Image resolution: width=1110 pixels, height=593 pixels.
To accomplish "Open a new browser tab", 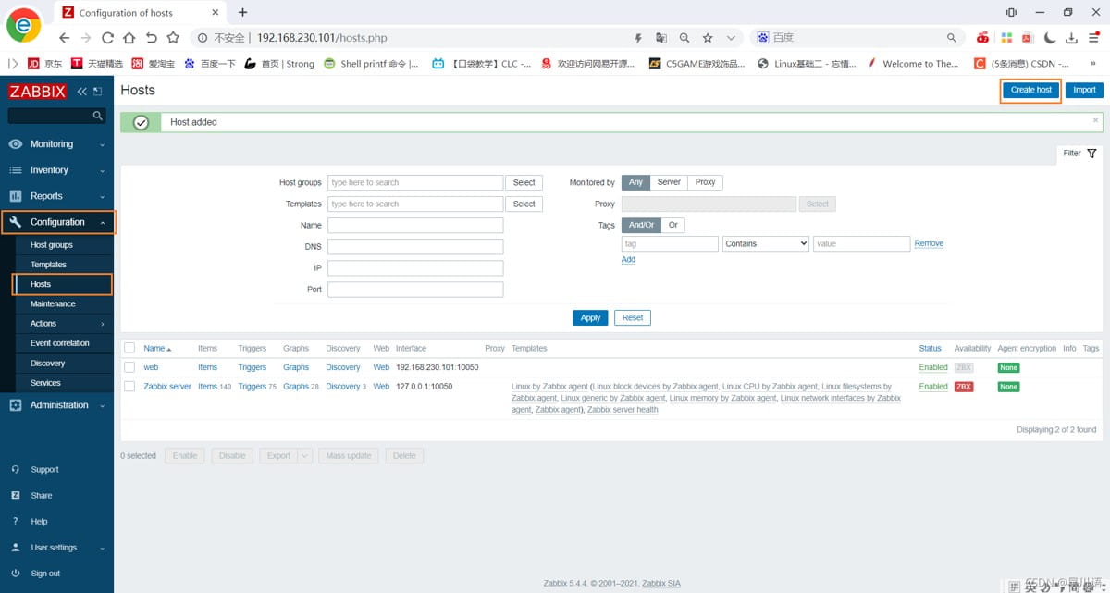I will pos(242,12).
